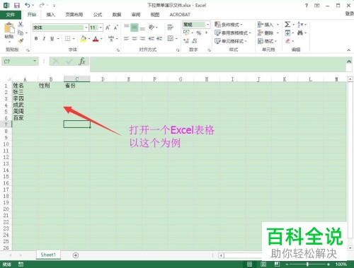The width and height of the screenshot is (354, 268).
Task: Click the Copy icon
Action: [21, 33]
